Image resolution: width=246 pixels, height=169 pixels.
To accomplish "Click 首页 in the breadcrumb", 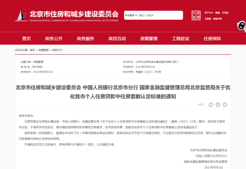I will click(33, 50).
